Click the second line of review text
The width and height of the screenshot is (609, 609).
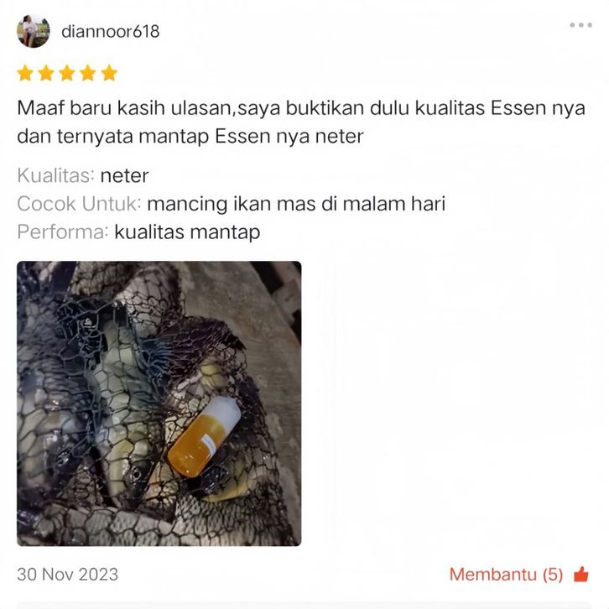pyautogui.click(x=190, y=137)
